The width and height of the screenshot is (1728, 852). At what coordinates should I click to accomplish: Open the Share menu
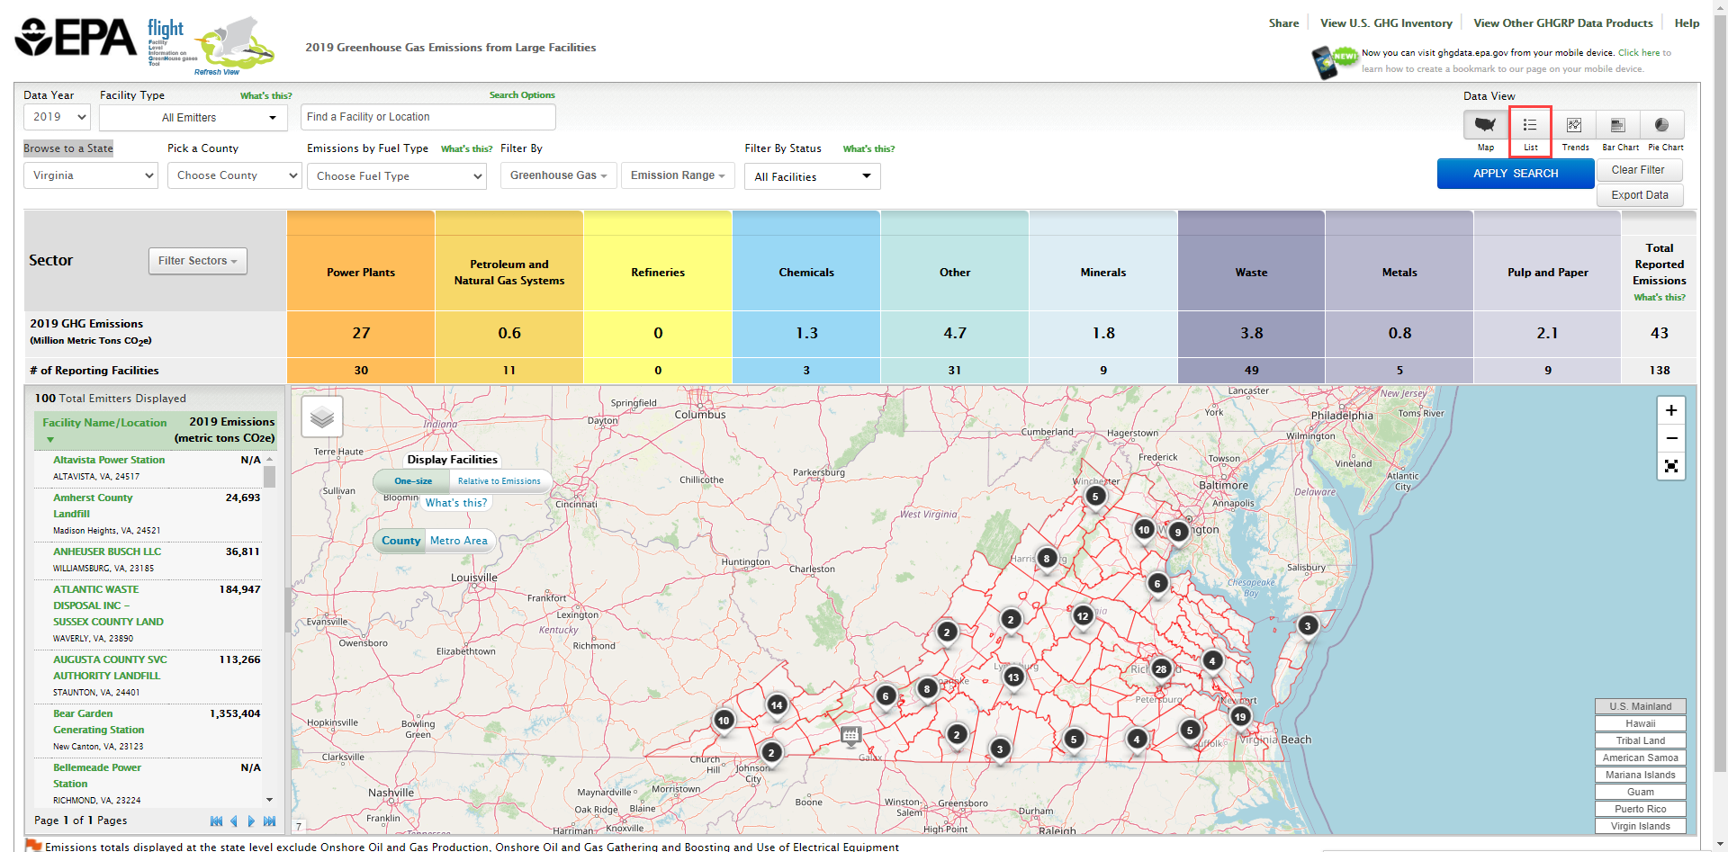[x=1283, y=23]
